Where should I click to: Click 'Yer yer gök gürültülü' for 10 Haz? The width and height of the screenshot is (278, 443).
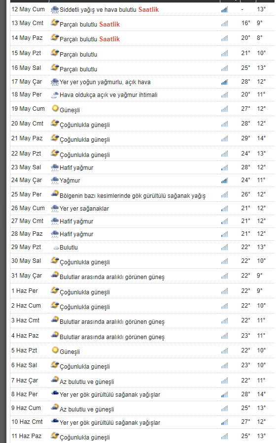[110, 423]
